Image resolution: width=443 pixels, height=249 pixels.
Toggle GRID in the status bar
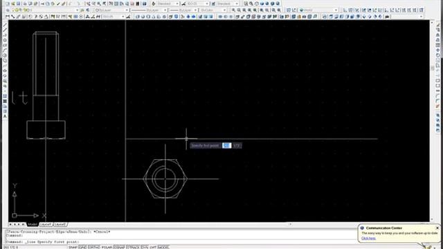tap(82, 248)
